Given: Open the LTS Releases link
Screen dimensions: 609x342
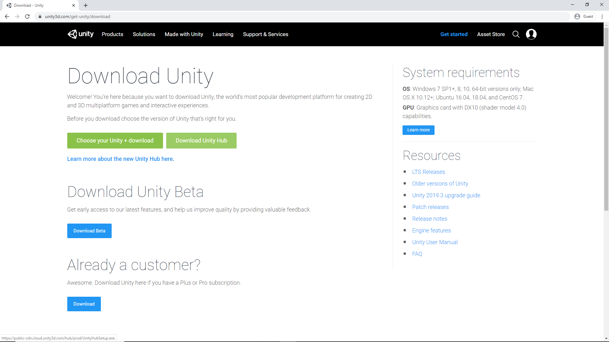Looking at the screenshot, I should 429,172.
